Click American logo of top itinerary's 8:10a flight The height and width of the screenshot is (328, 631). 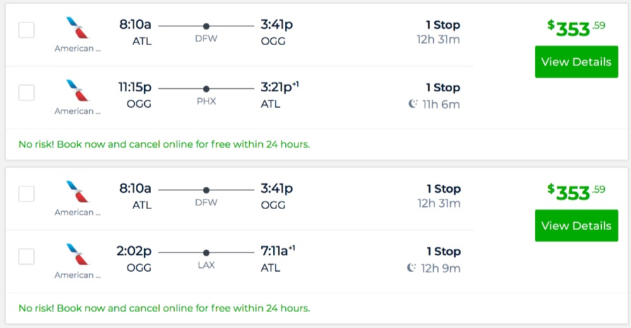tap(78, 28)
